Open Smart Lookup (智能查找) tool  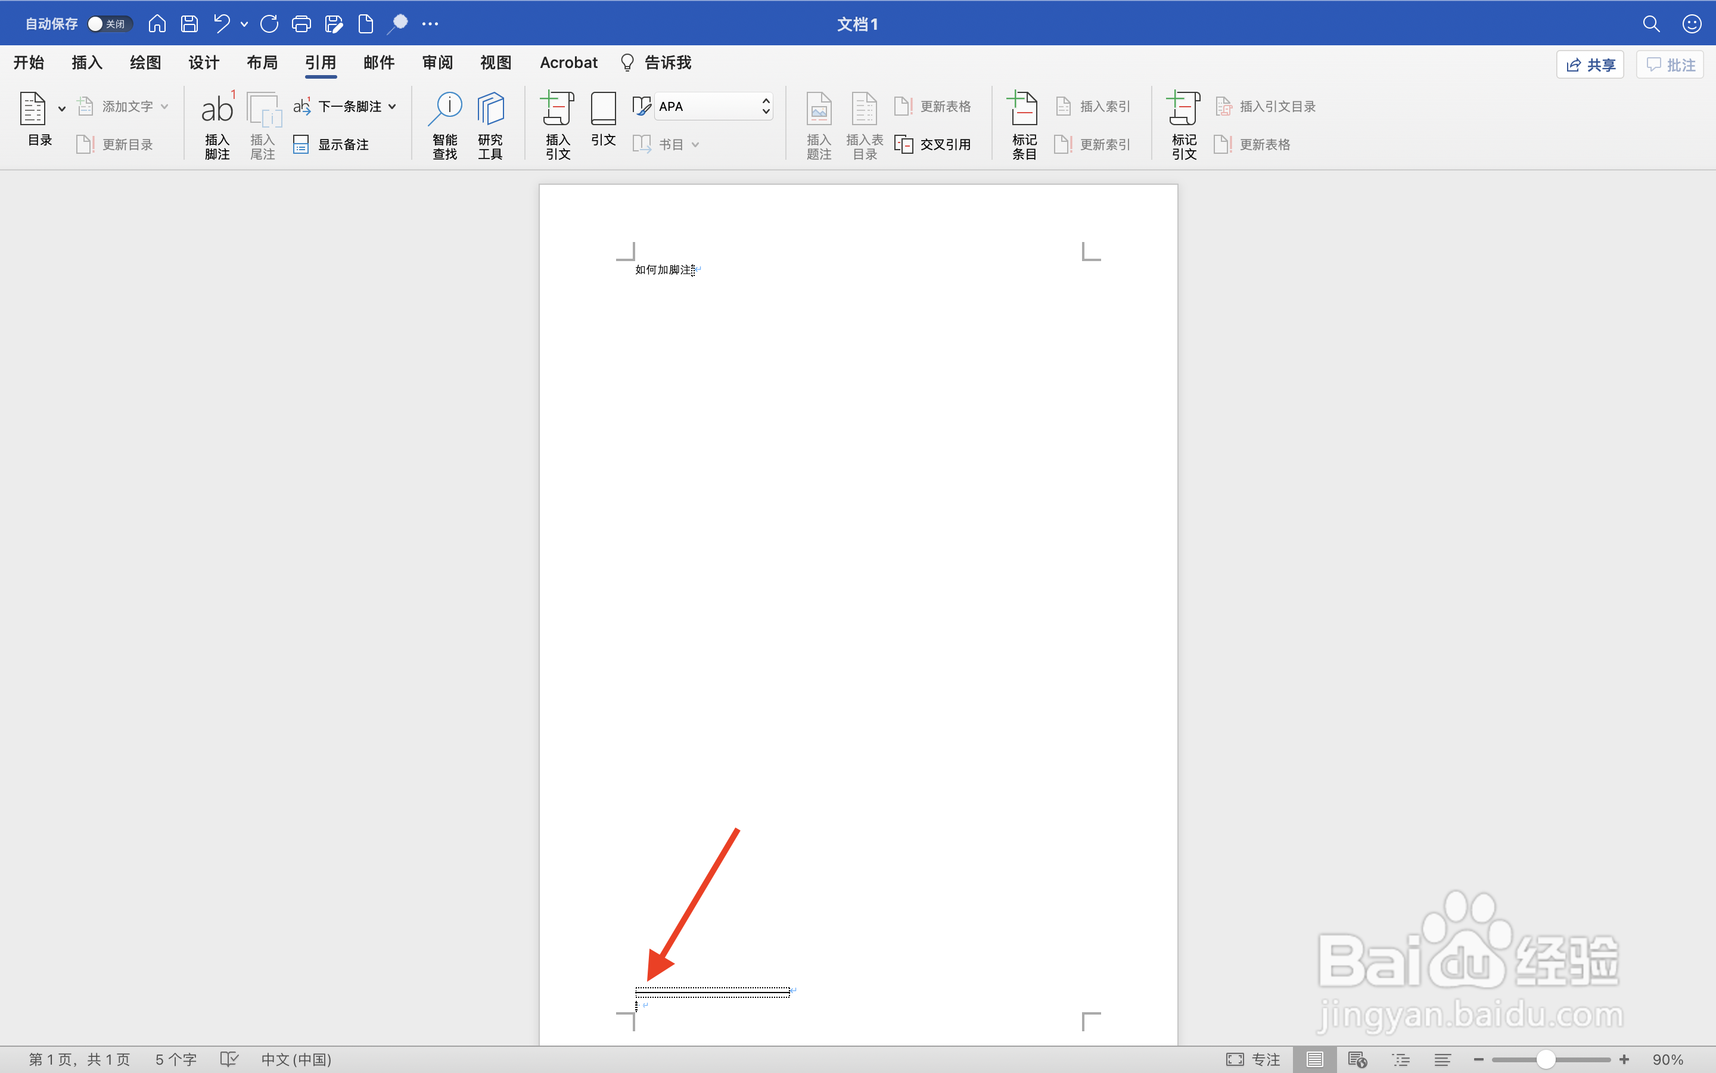[444, 111]
